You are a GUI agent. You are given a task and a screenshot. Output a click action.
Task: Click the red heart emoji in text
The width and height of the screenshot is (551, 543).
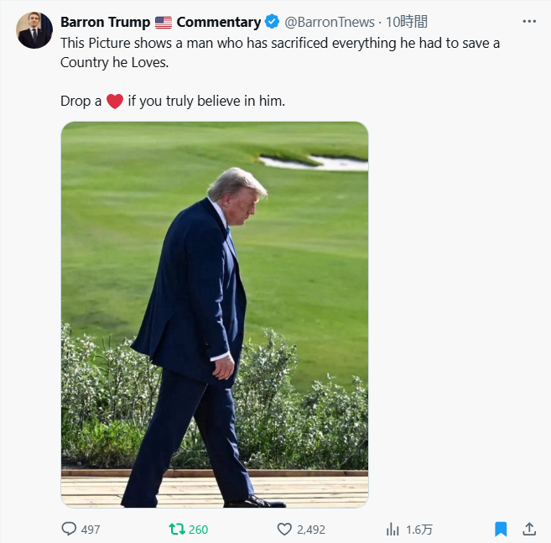[115, 102]
